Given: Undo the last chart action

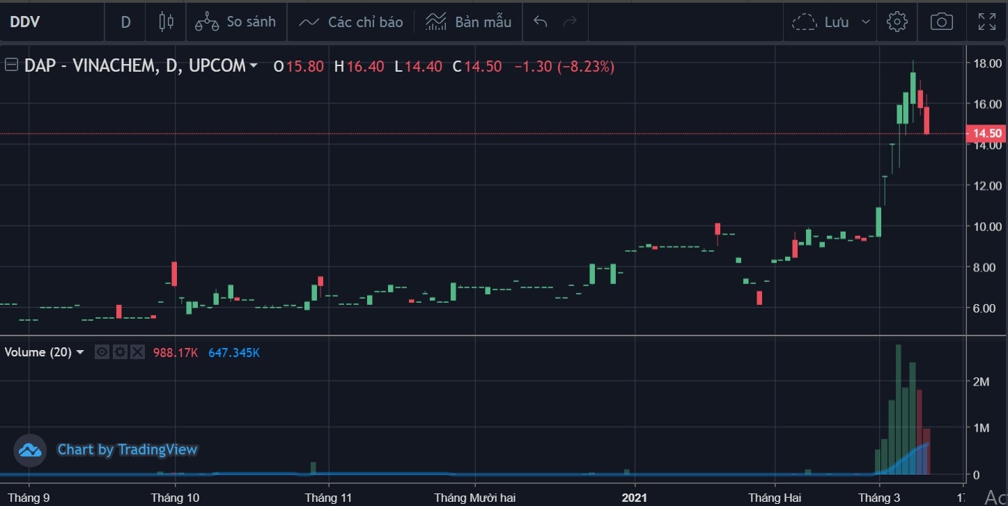Looking at the screenshot, I should [540, 22].
